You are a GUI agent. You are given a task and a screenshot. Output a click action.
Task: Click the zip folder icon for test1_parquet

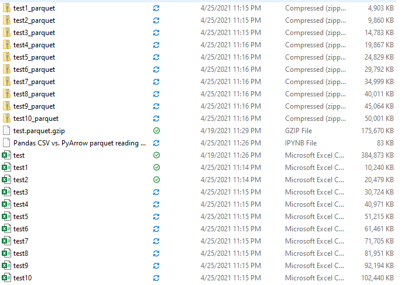pyautogui.click(x=6, y=8)
